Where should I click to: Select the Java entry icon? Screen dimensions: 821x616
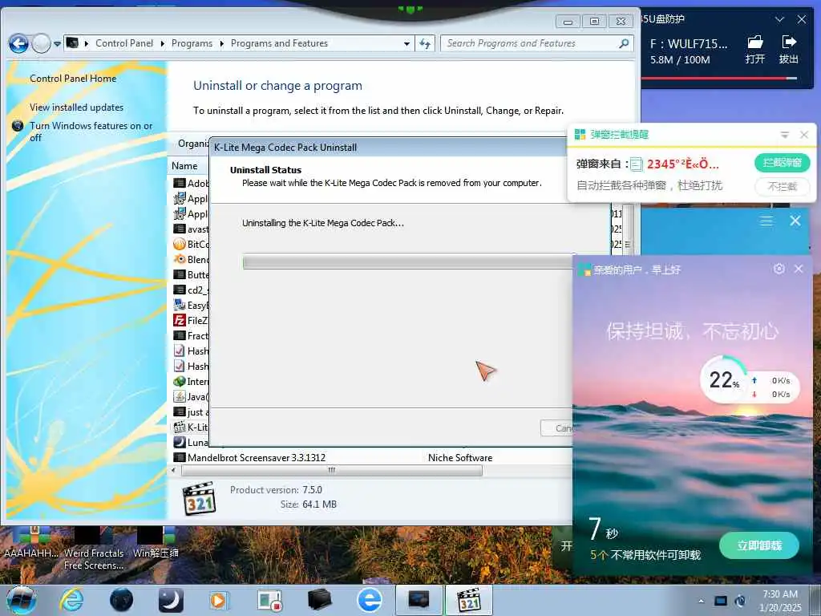pyautogui.click(x=180, y=396)
